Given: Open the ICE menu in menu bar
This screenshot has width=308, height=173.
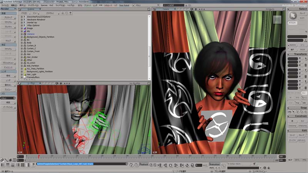Looking at the screenshot, I should click(100, 5).
